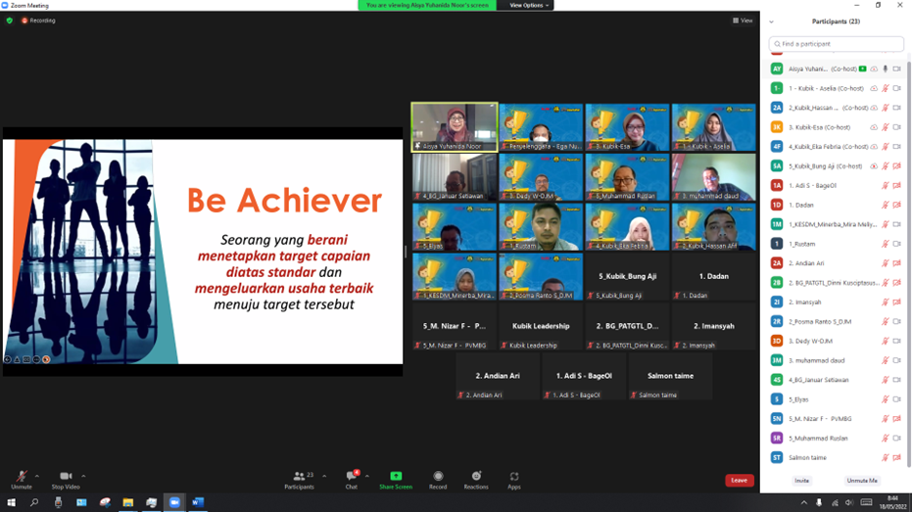Select 5_Muhammad Ruslan participant row
The height and width of the screenshot is (512, 912).
click(836, 439)
